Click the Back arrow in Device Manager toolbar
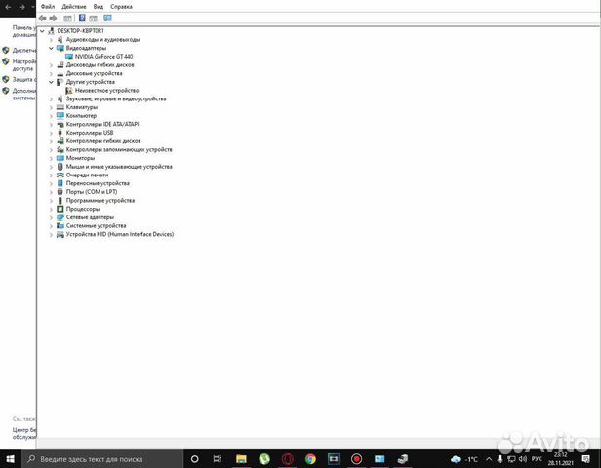The width and height of the screenshot is (601, 468). [43, 18]
